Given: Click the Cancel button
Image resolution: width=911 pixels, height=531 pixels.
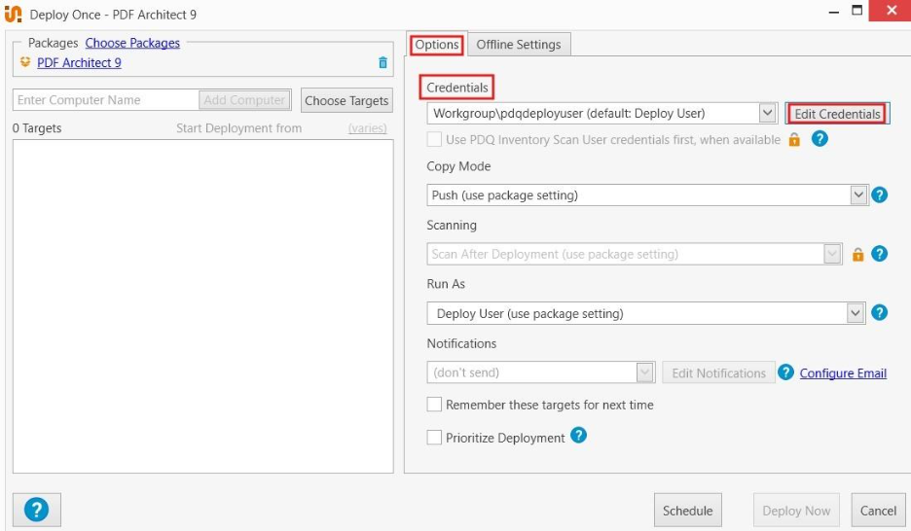Looking at the screenshot, I should click(878, 511).
